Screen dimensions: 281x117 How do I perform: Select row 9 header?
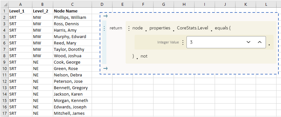click(4, 62)
